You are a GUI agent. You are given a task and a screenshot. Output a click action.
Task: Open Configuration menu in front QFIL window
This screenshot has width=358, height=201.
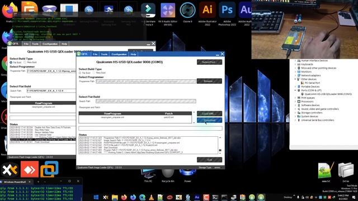tap(119, 54)
